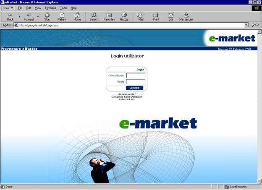Open the File menu

[20, 8]
